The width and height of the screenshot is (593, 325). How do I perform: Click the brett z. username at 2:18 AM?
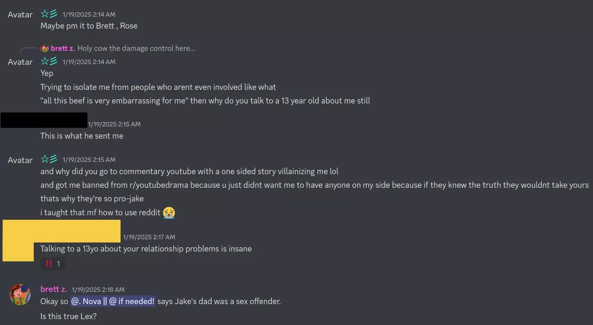(x=54, y=289)
